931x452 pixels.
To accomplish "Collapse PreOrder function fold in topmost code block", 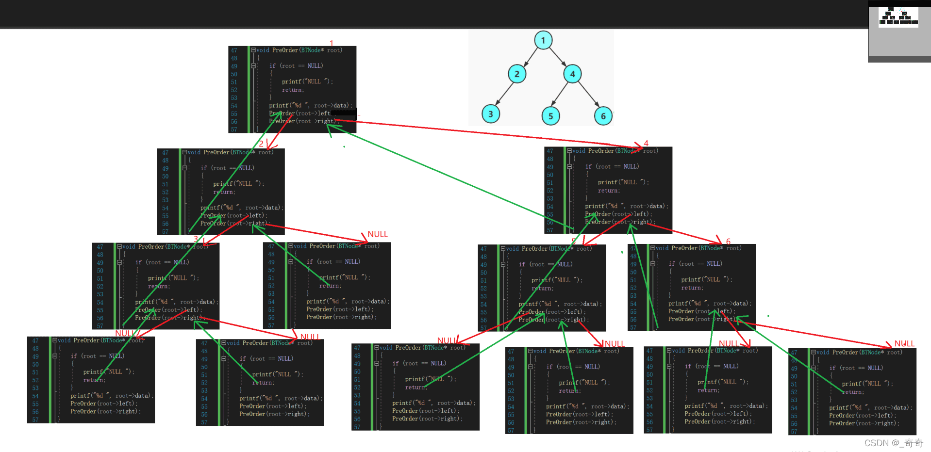I will [253, 50].
